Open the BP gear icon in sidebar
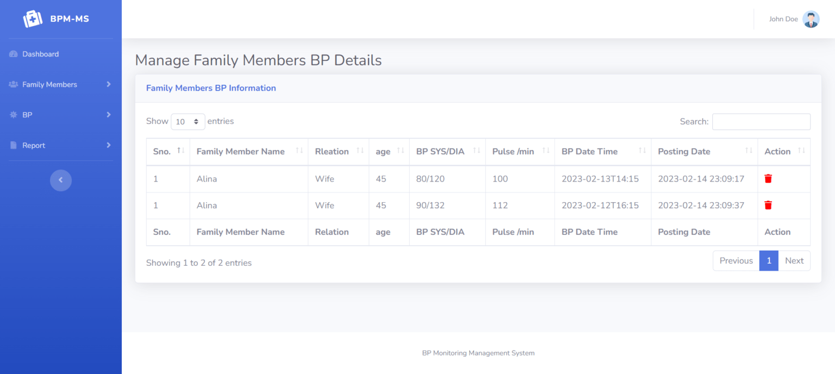The image size is (835, 374). 13,115
